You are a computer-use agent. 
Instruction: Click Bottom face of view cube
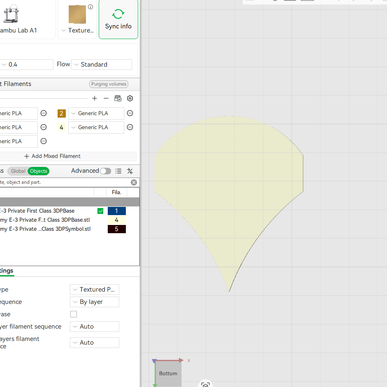coord(168,373)
